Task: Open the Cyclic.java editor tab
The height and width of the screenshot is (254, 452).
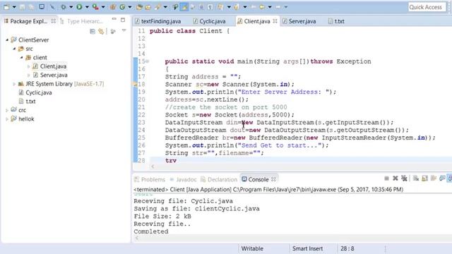Action: pyautogui.click(x=210, y=21)
